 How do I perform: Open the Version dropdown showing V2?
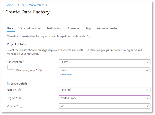tap(105, 106)
